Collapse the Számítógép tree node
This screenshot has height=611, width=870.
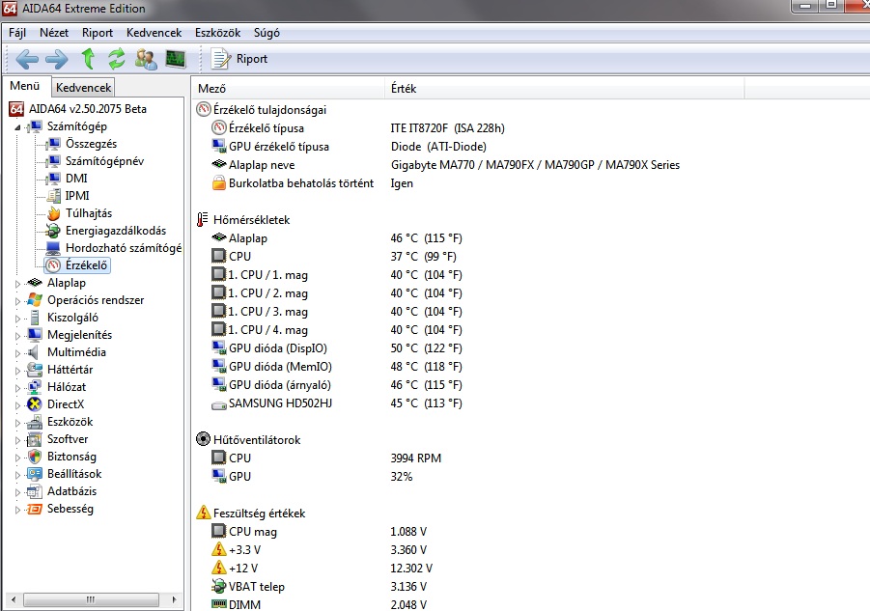click(x=17, y=127)
